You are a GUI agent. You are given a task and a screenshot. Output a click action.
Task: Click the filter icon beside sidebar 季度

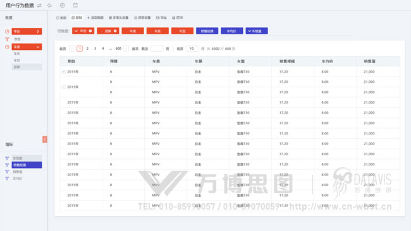click(7, 39)
